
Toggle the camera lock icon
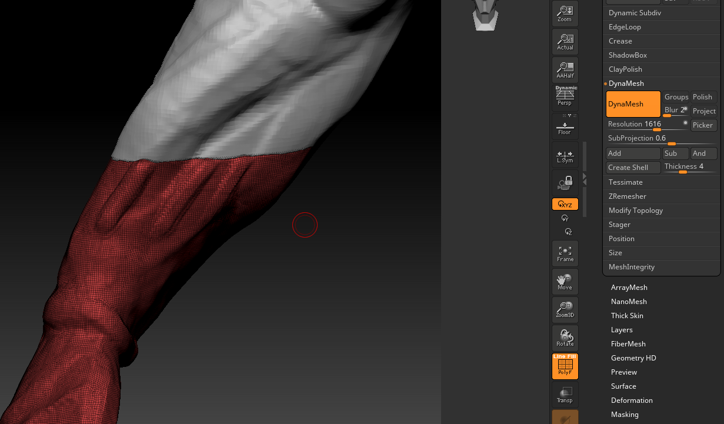565,182
